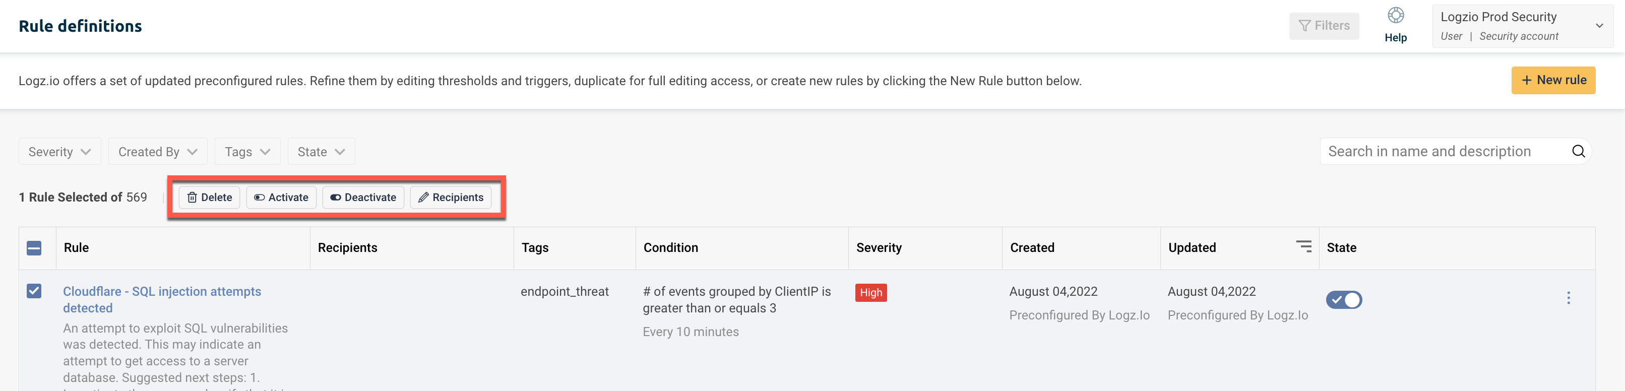Click the Delete trash button

click(210, 198)
